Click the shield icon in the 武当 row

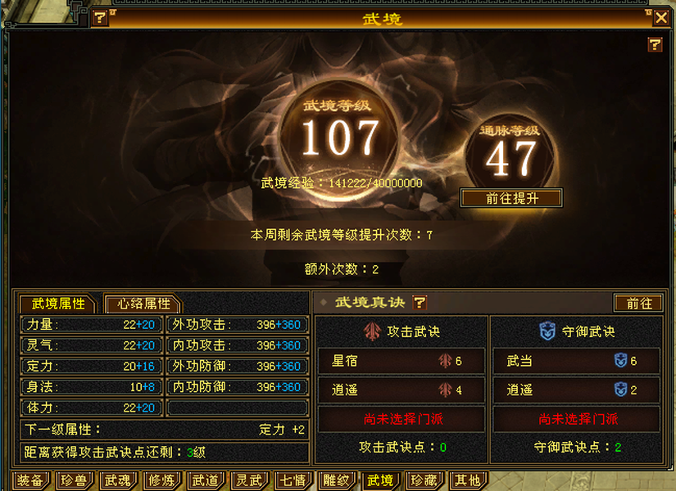coord(620,361)
